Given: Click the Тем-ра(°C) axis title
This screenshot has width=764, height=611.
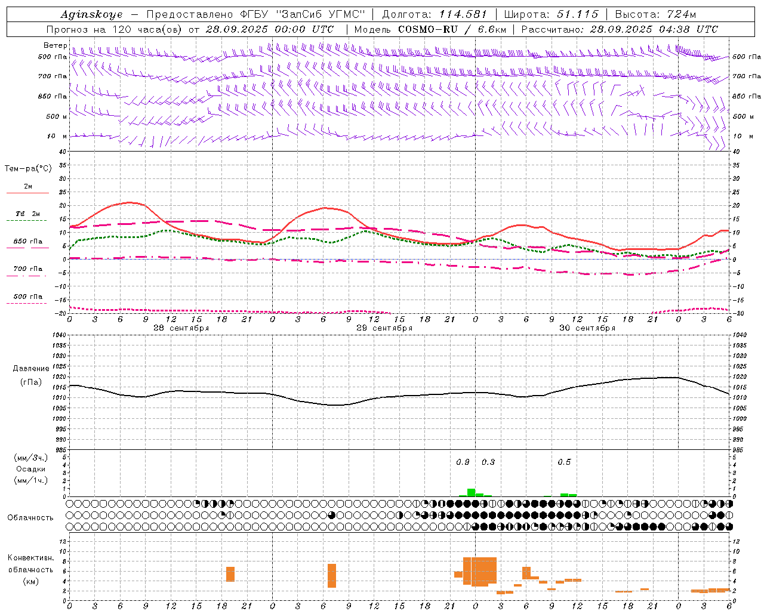Looking at the screenshot, I should click(x=28, y=169).
